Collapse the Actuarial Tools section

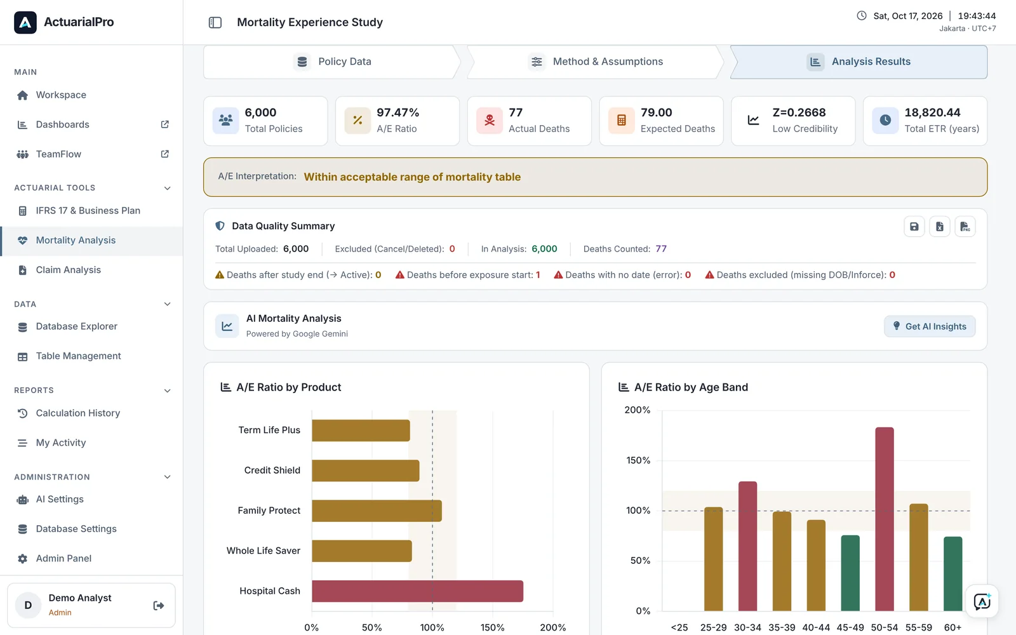tap(168, 188)
